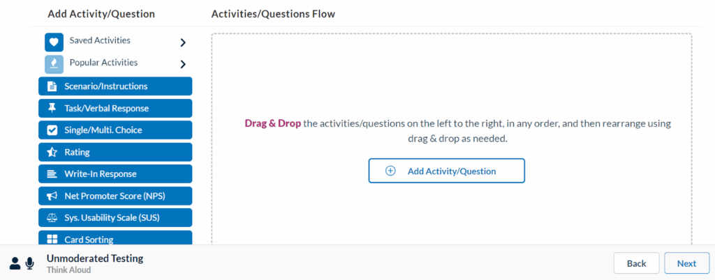Click the checkmark icon on Single/Multi. Choice

(52, 130)
